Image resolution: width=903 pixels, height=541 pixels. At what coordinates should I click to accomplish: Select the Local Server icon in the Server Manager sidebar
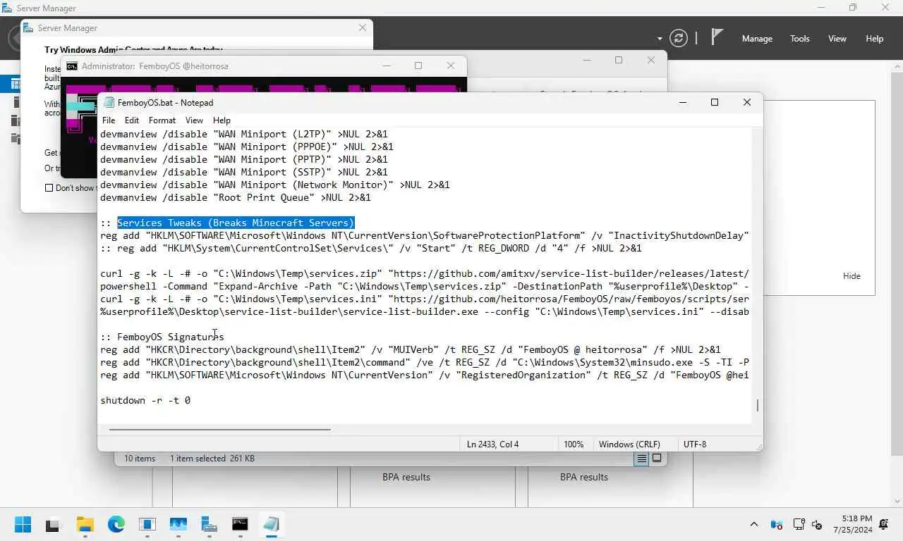(x=16, y=103)
